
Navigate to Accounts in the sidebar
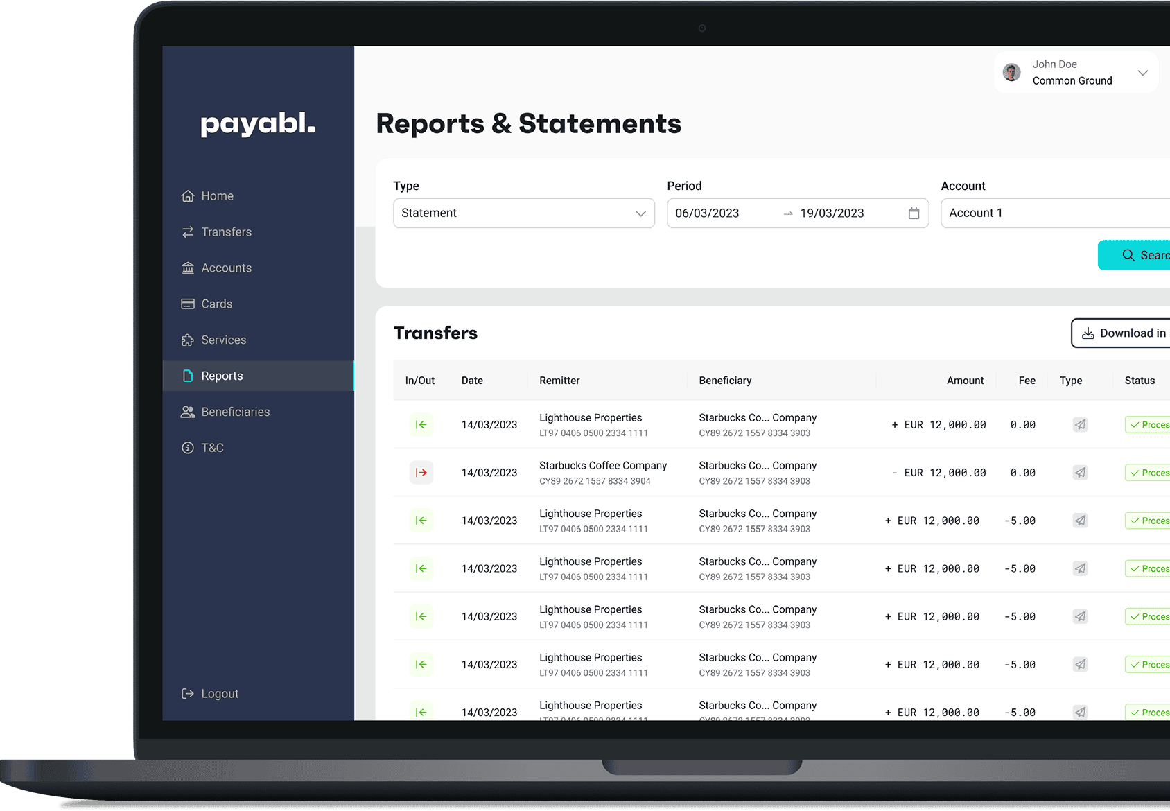pos(226,268)
